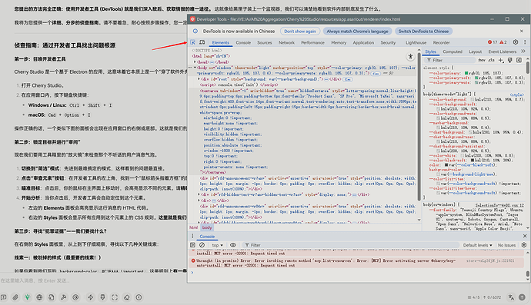Collapse the body element node
Viewport: 531px width, 305px height.
click(x=195, y=68)
